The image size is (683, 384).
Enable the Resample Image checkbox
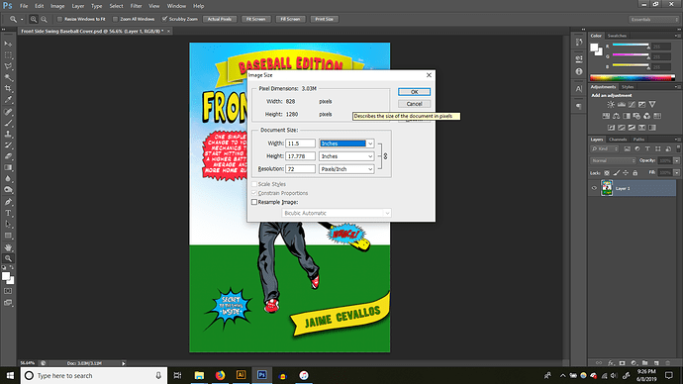click(x=254, y=202)
